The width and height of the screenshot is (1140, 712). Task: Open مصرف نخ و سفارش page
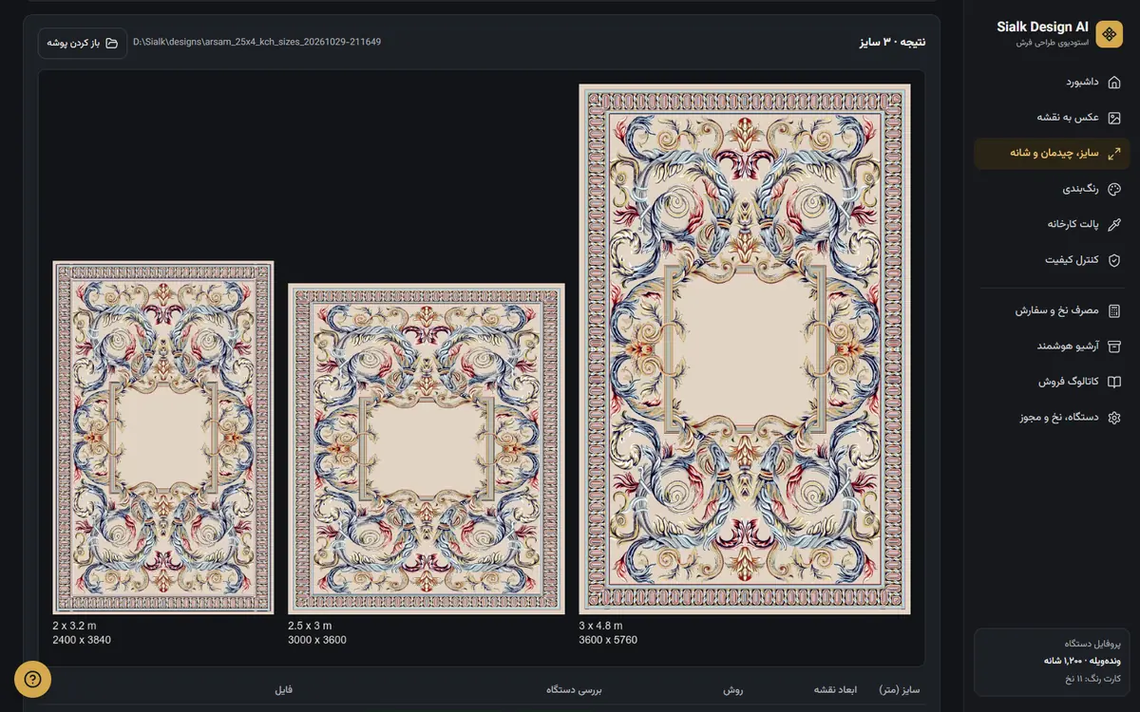(x=1053, y=310)
